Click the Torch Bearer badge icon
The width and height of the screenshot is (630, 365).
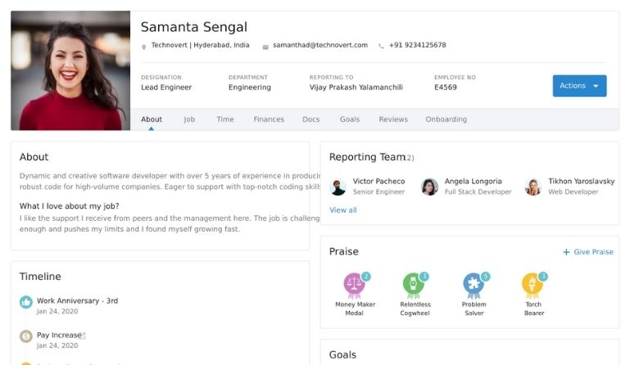533,285
